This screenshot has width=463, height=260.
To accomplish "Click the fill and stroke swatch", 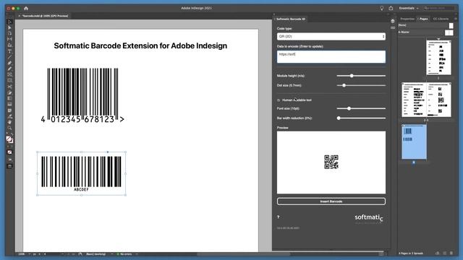I will pos(9,139).
